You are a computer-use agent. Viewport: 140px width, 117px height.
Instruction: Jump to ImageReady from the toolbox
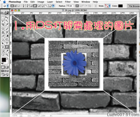point(5,74)
